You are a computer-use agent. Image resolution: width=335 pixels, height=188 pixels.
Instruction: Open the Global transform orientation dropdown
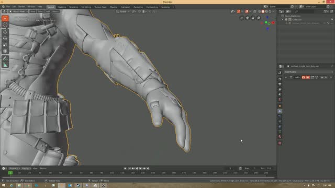point(123,11)
